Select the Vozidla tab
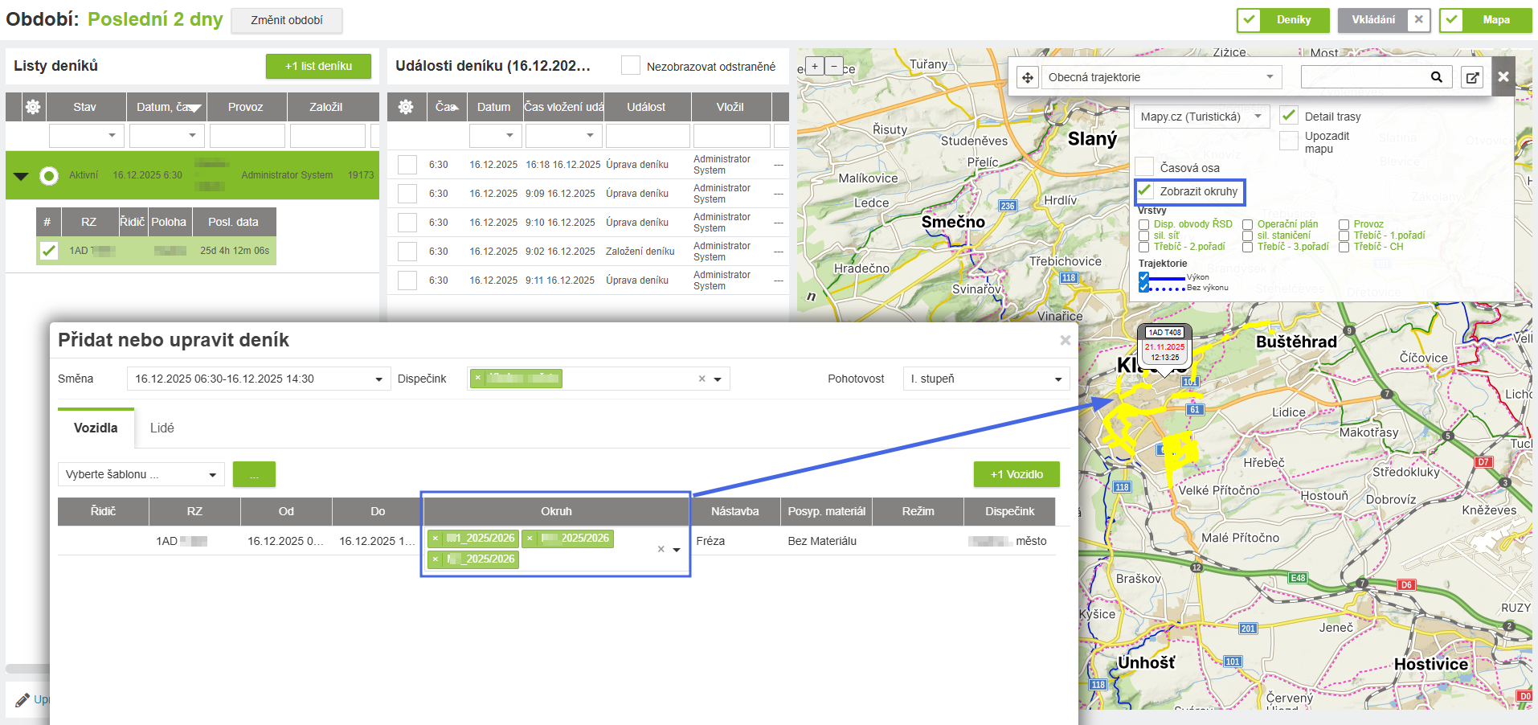Screen dimensions: 1538x725 [x=96, y=428]
